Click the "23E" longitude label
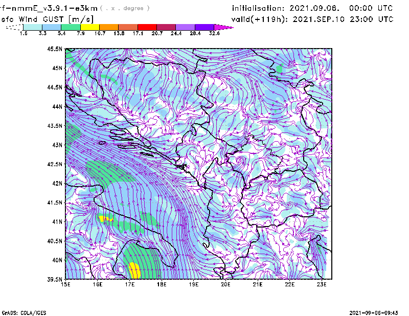Image resolution: width=409 pixels, height=316 pixels. pos(322,284)
